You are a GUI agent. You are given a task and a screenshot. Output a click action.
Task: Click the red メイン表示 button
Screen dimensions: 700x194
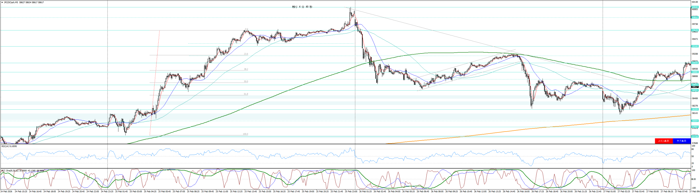point(663,141)
